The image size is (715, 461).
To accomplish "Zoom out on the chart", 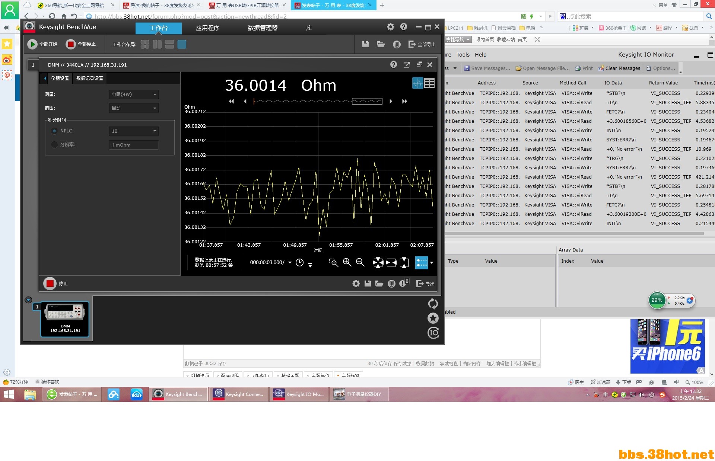I will 360,262.
